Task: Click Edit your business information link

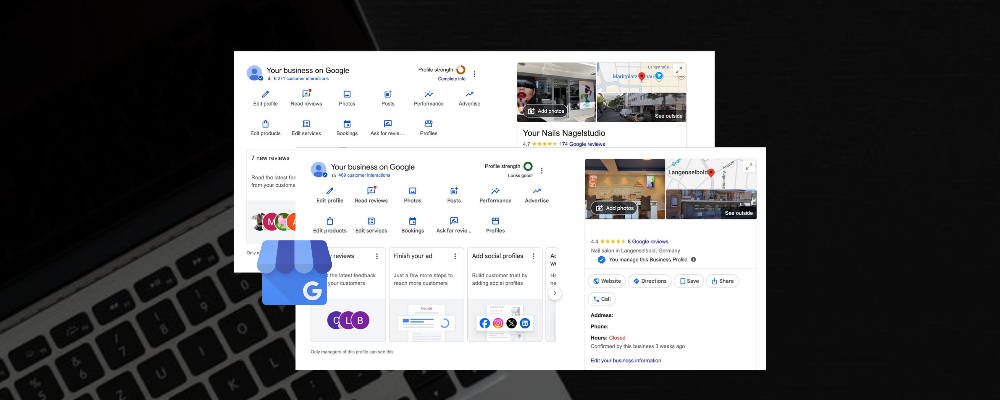Action: [x=626, y=361]
